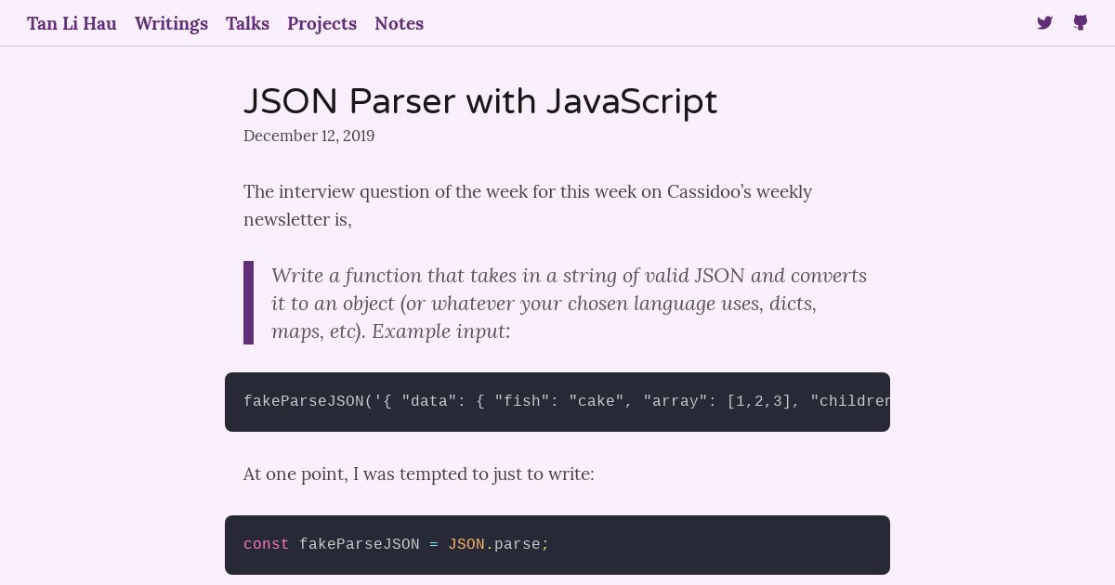Screen dimensions: 1115x585
Task: Navigate to the Notes page
Action: click(x=399, y=23)
